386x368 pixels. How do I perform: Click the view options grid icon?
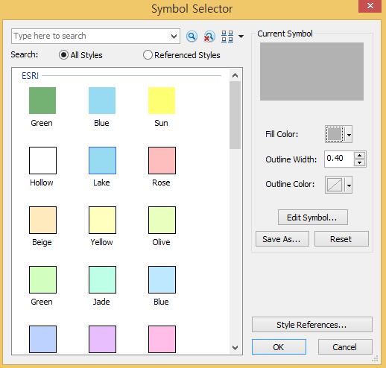pos(227,37)
